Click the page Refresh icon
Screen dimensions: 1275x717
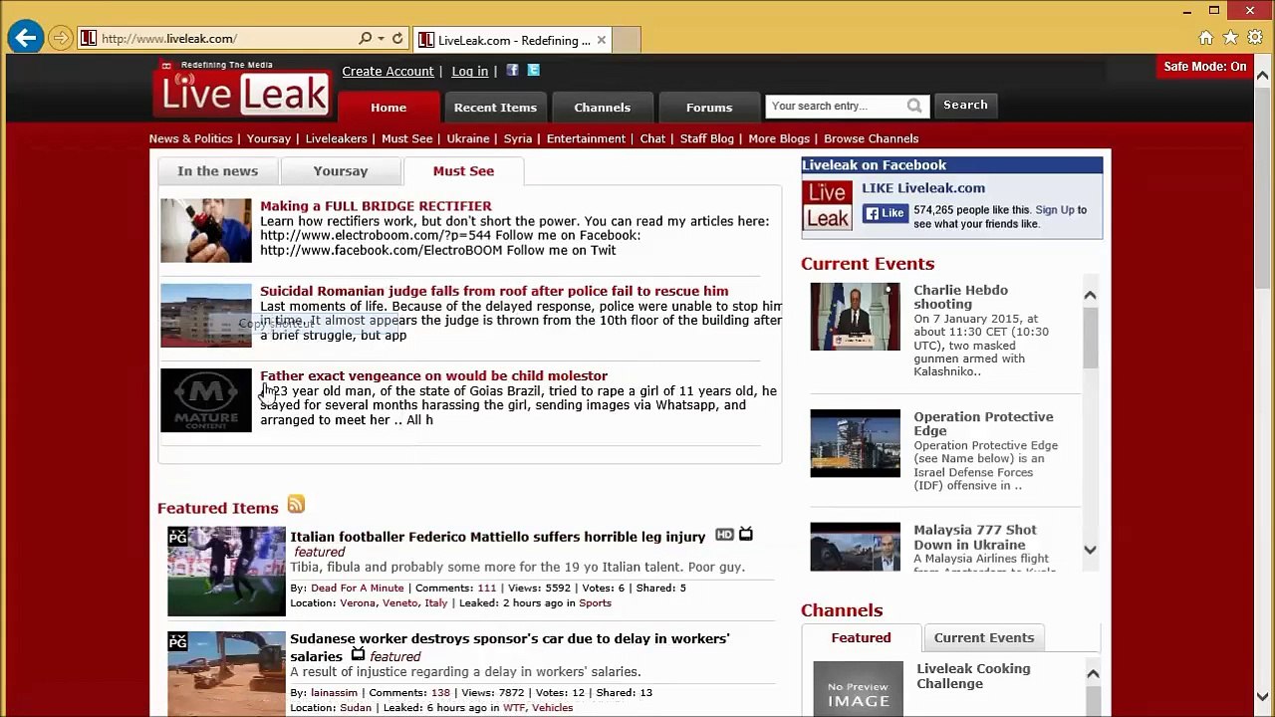point(397,39)
